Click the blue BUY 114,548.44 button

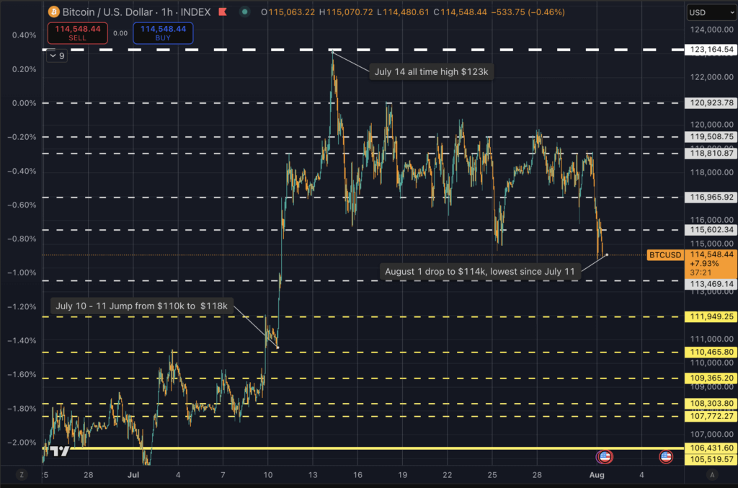[x=162, y=32]
